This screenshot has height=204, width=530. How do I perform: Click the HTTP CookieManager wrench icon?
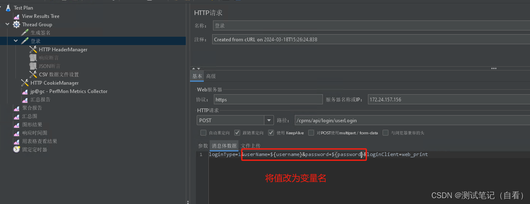(x=25, y=83)
